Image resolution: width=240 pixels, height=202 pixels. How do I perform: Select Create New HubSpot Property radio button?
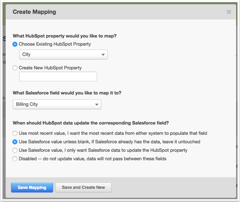15,68
